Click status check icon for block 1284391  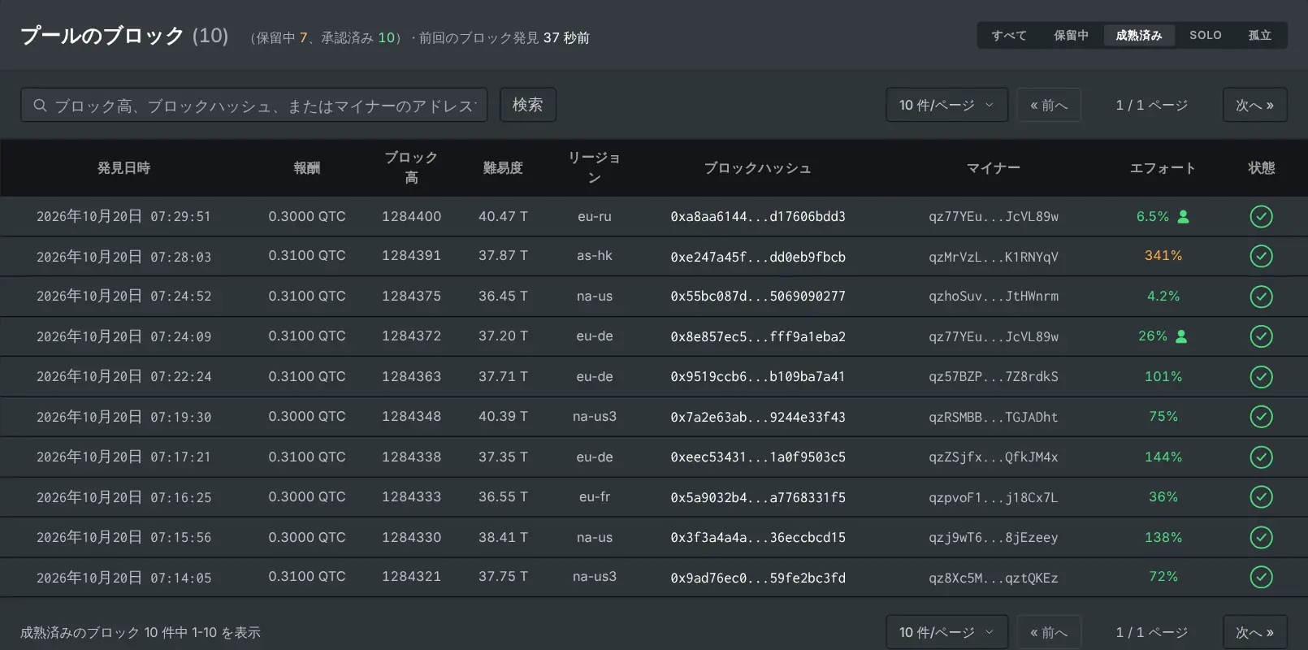pos(1261,257)
